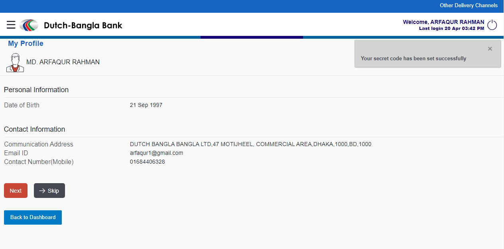Image resolution: width=504 pixels, height=249 pixels.
Task: Open the hamburger navigation menu
Action: point(11,25)
